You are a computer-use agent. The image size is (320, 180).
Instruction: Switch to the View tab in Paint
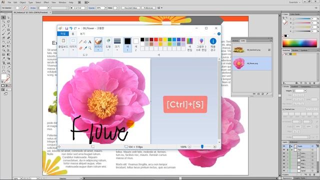point(82,34)
